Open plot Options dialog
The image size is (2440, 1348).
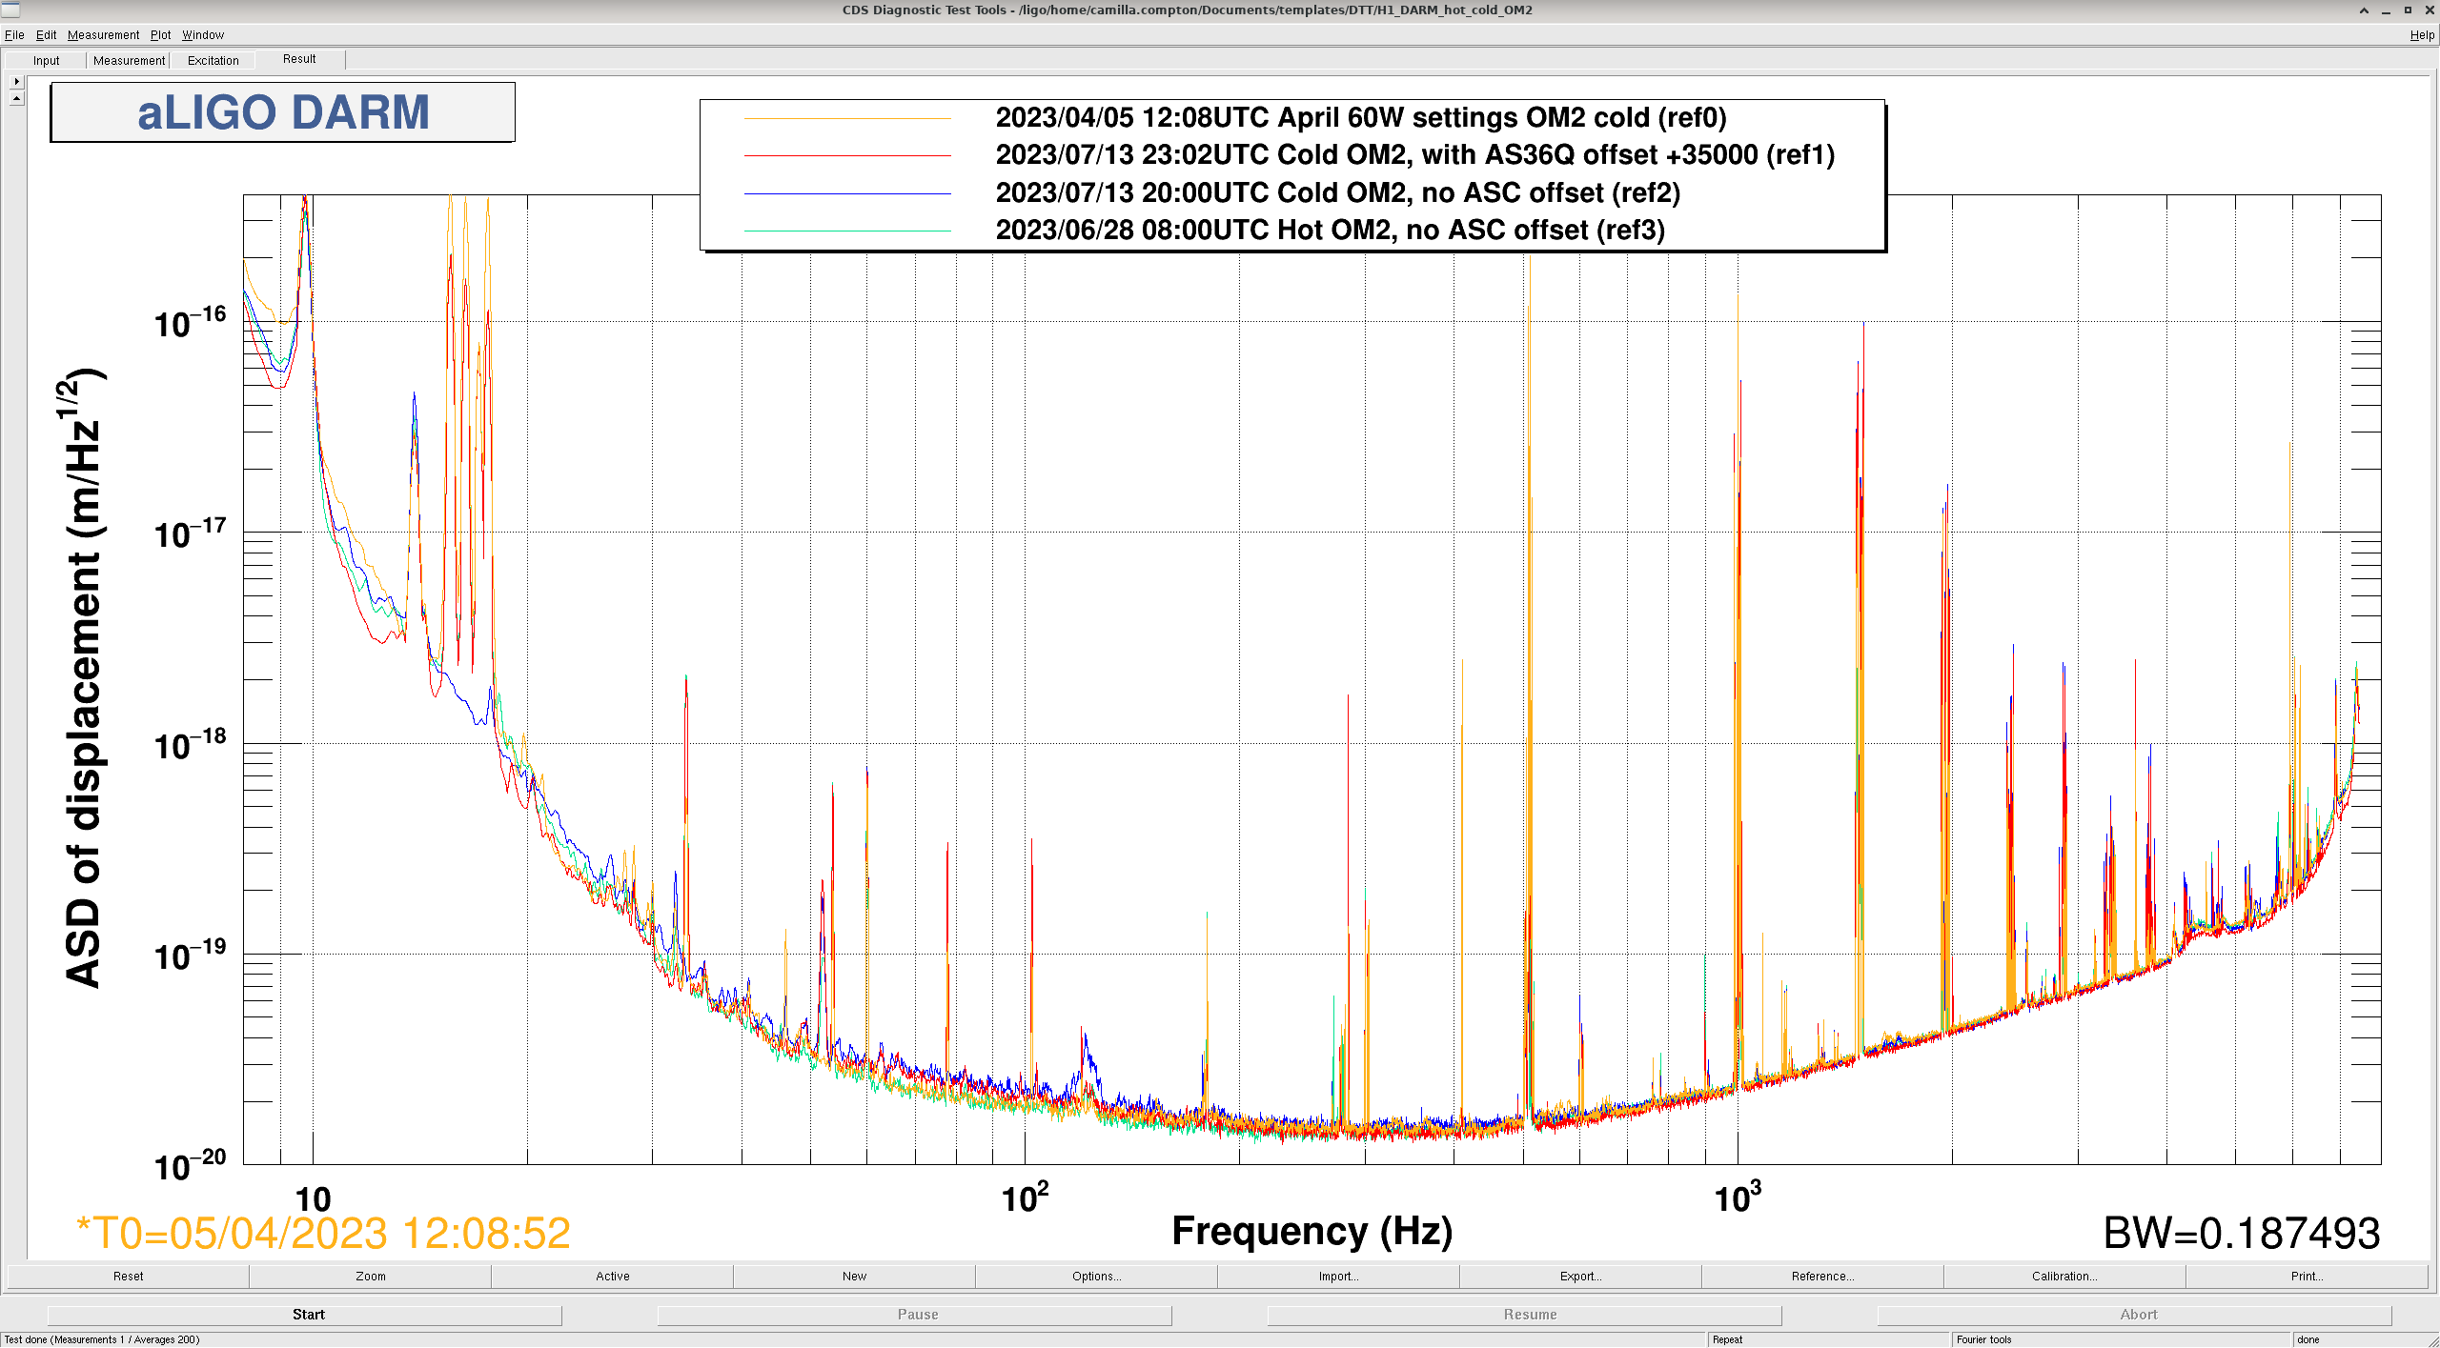[1096, 1277]
